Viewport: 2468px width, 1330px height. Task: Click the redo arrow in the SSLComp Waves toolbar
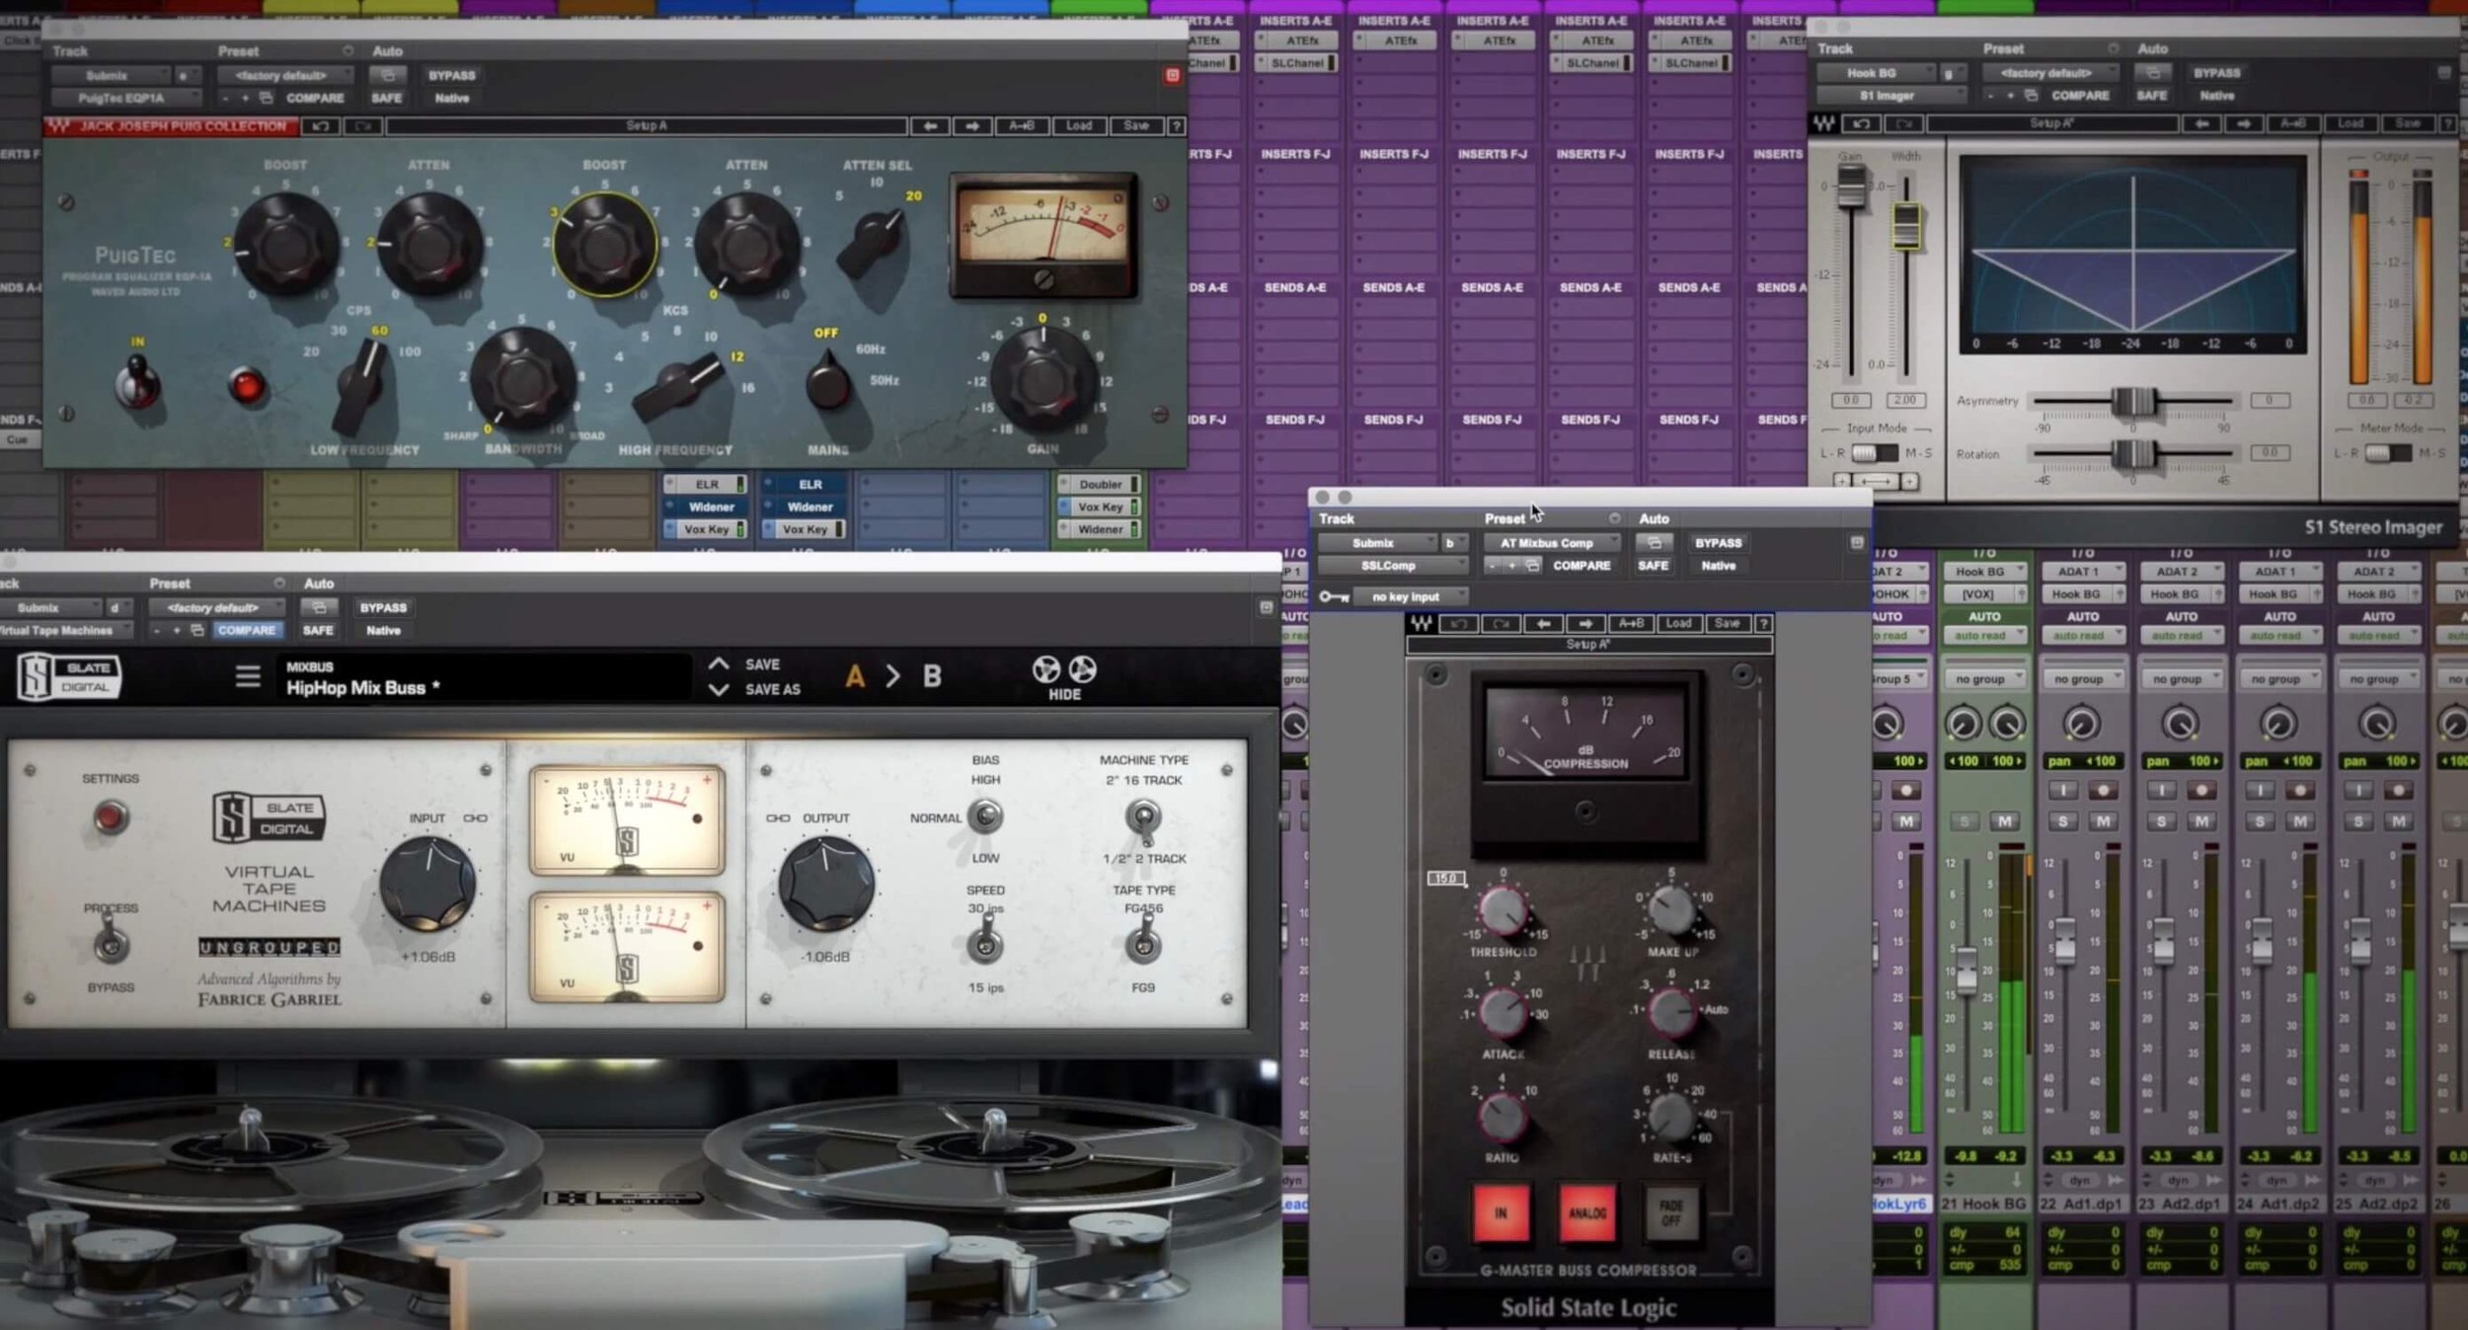pyautogui.click(x=1501, y=624)
